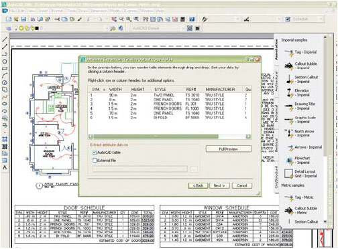Select the Flowchart - Imperial tool
The height and width of the screenshot is (249, 338).
coord(298,160)
